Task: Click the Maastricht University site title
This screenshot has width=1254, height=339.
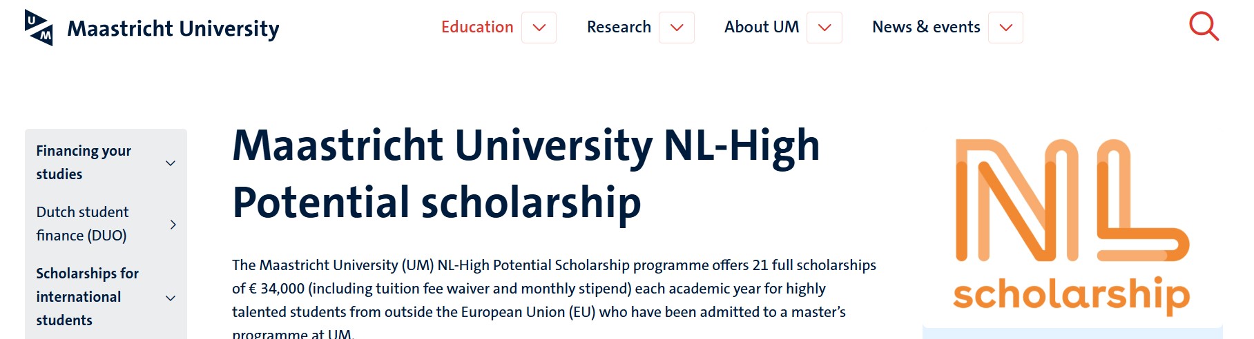Action: (173, 29)
